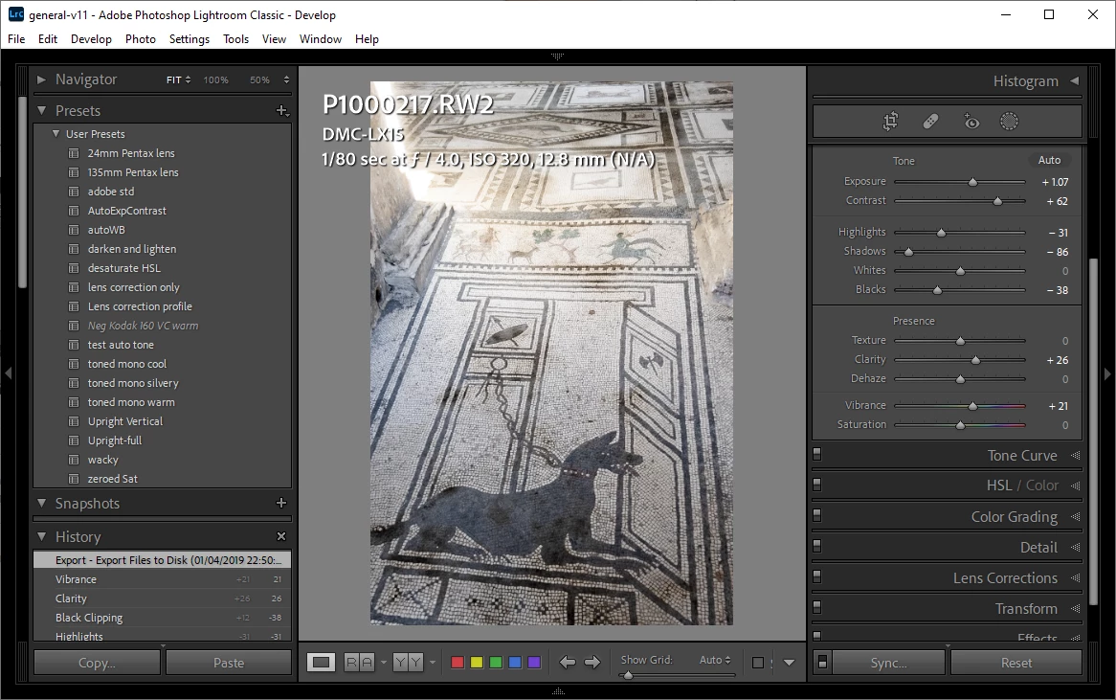Viewport: 1116px width, 700px height.
Task: Clear History with the X icon
Action: tap(281, 536)
